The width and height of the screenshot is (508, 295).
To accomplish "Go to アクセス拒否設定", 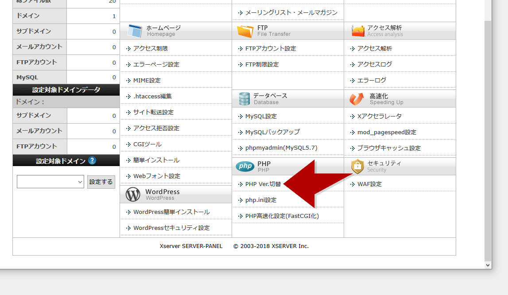I will 156,128.
